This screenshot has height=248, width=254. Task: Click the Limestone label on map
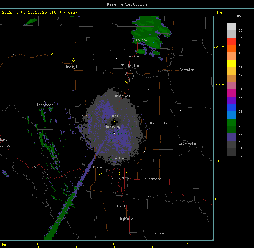[45, 105]
